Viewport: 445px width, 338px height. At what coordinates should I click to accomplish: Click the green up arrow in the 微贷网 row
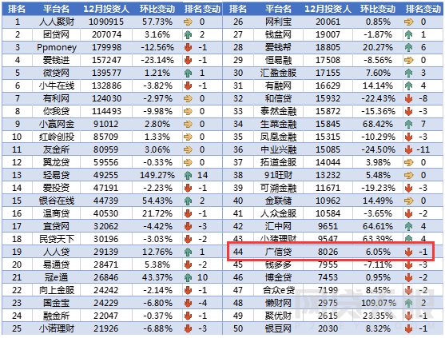[188, 73]
